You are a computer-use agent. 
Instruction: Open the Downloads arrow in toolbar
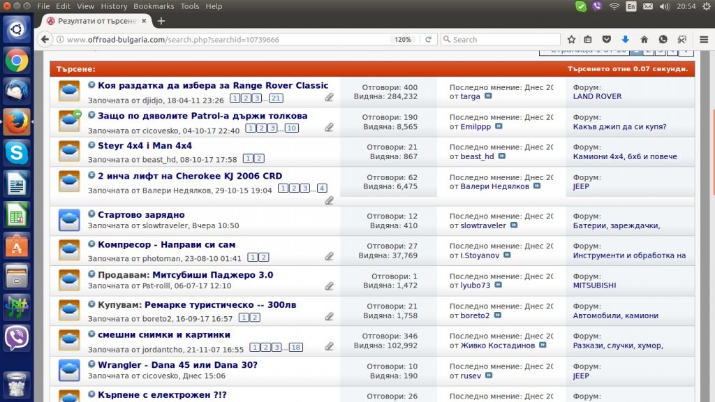pos(625,40)
